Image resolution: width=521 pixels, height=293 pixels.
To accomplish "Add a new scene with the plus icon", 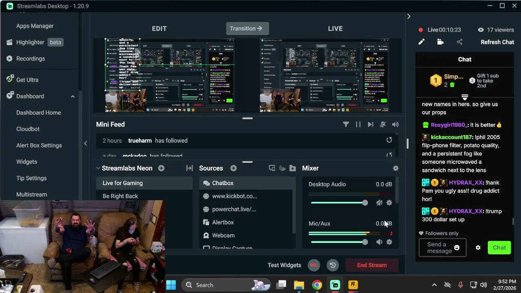I will (x=161, y=168).
